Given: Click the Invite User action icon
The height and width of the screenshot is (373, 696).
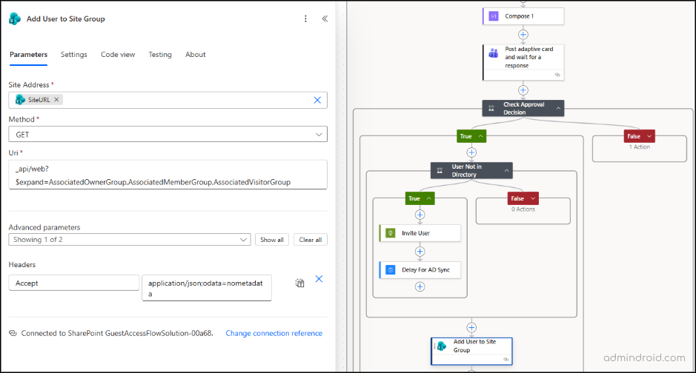Looking at the screenshot, I should tap(391, 233).
